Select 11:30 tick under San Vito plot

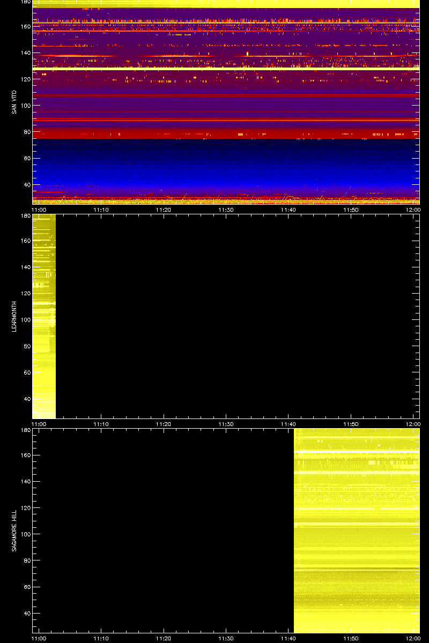[226, 210]
